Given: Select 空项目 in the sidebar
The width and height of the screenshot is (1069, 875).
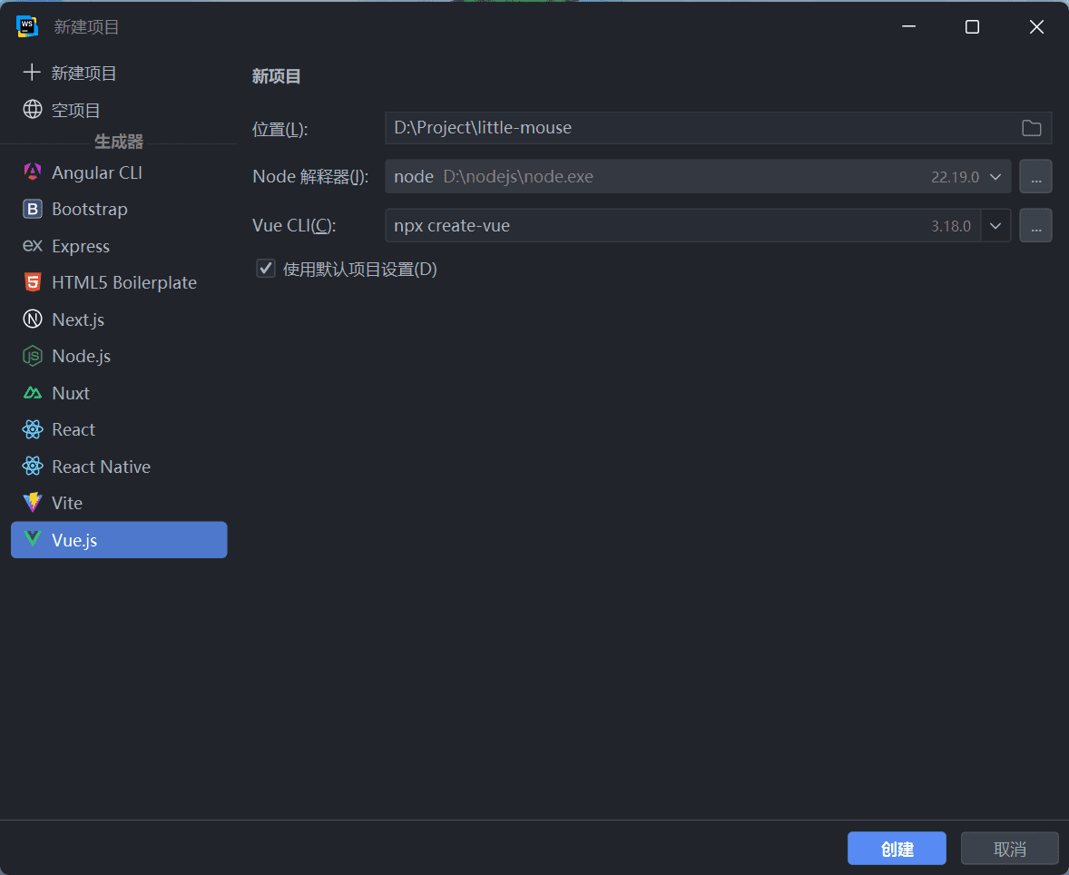Looking at the screenshot, I should coord(75,110).
